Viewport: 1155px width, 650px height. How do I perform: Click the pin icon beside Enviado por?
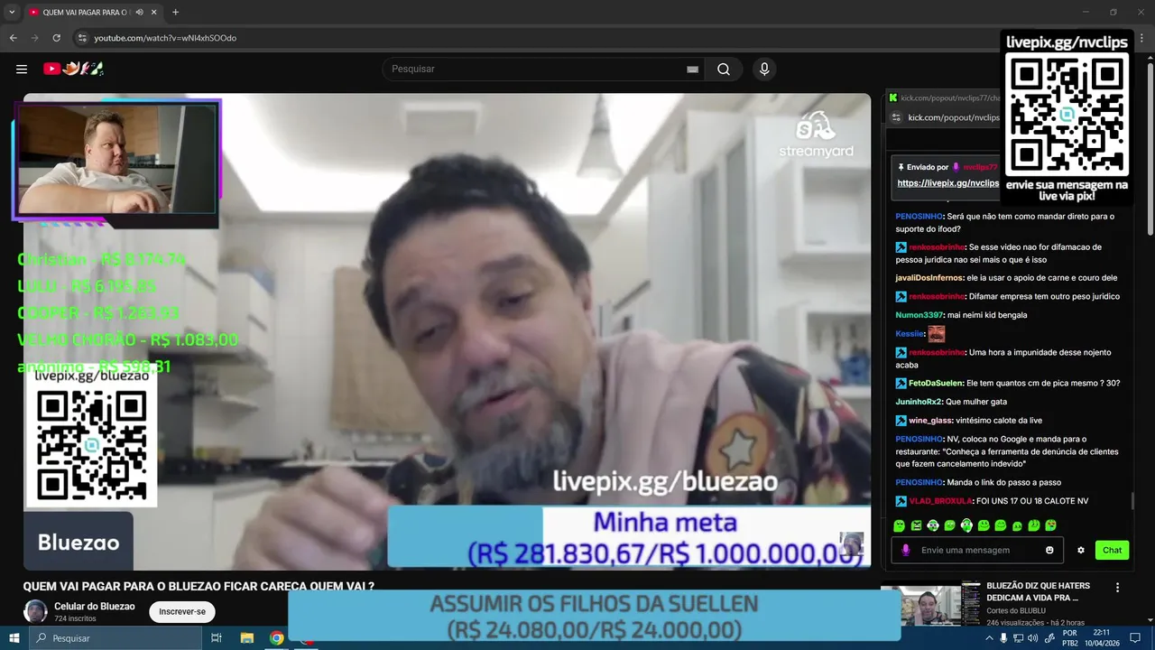(x=901, y=167)
